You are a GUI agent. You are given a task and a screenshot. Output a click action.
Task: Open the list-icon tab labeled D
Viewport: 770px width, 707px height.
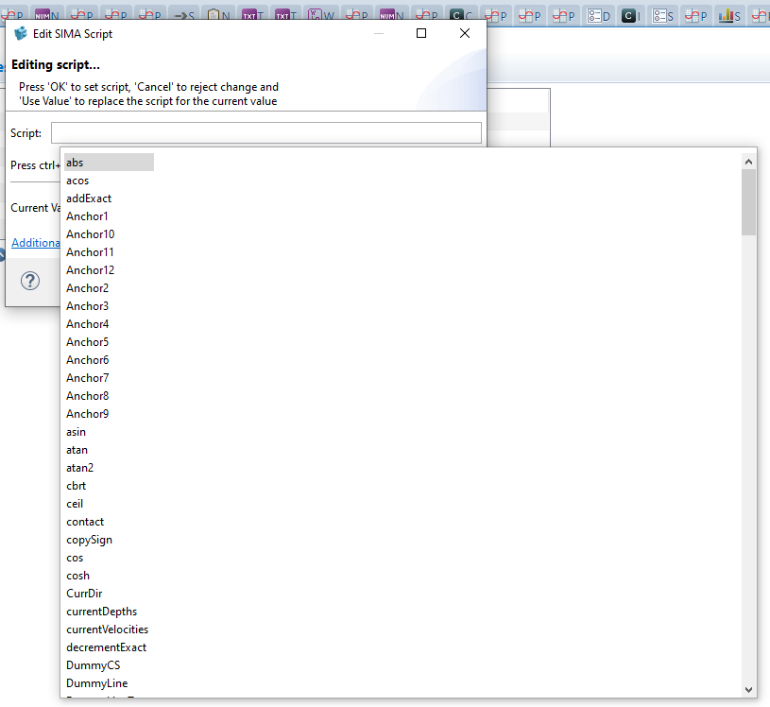(598, 15)
